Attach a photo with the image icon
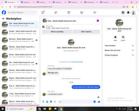The height and width of the screenshot is (111, 139). click(x=47, y=102)
